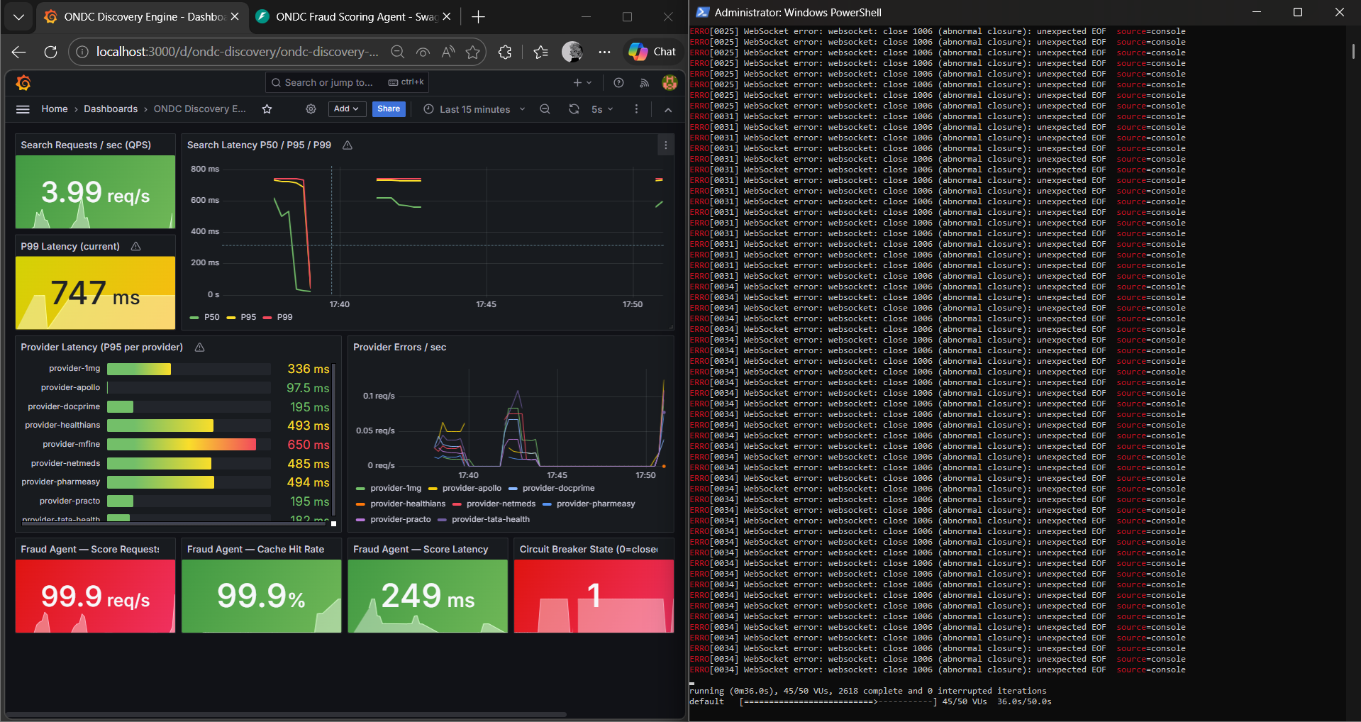
Task: Refresh the dashboard with the refresh icon
Action: click(x=574, y=109)
